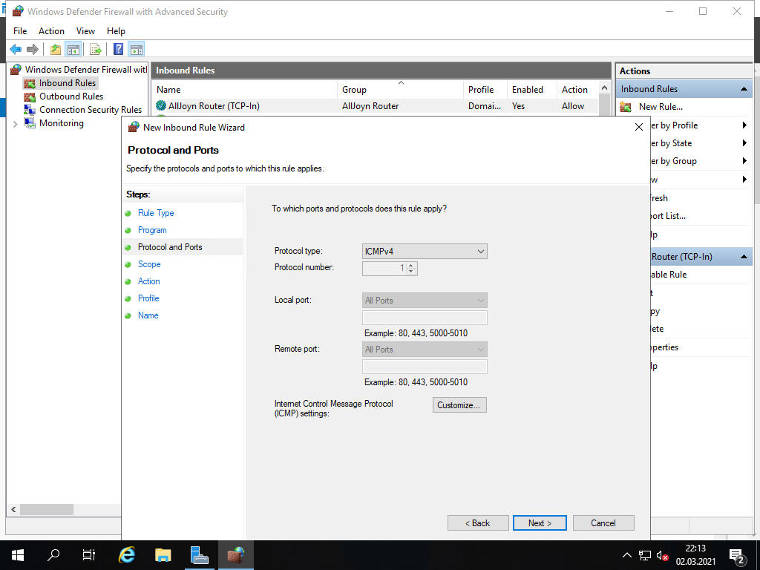The height and width of the screenshot is (570, 760).
Task: Open Help via the question mark icon
Action: 118,50
